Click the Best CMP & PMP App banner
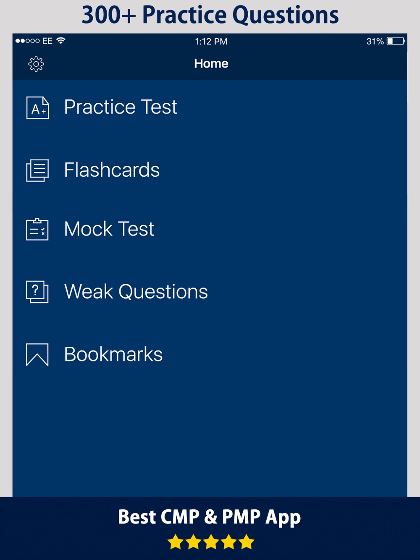The image size is (420, 560). pos(210,517)
